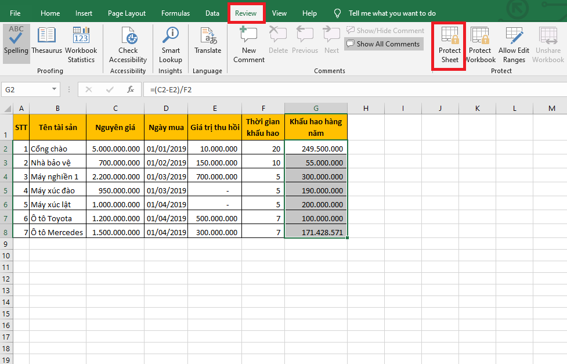Screen dimensions: 567x364
Task: Open Smart Lookup insights
Action: pos(171,41)
